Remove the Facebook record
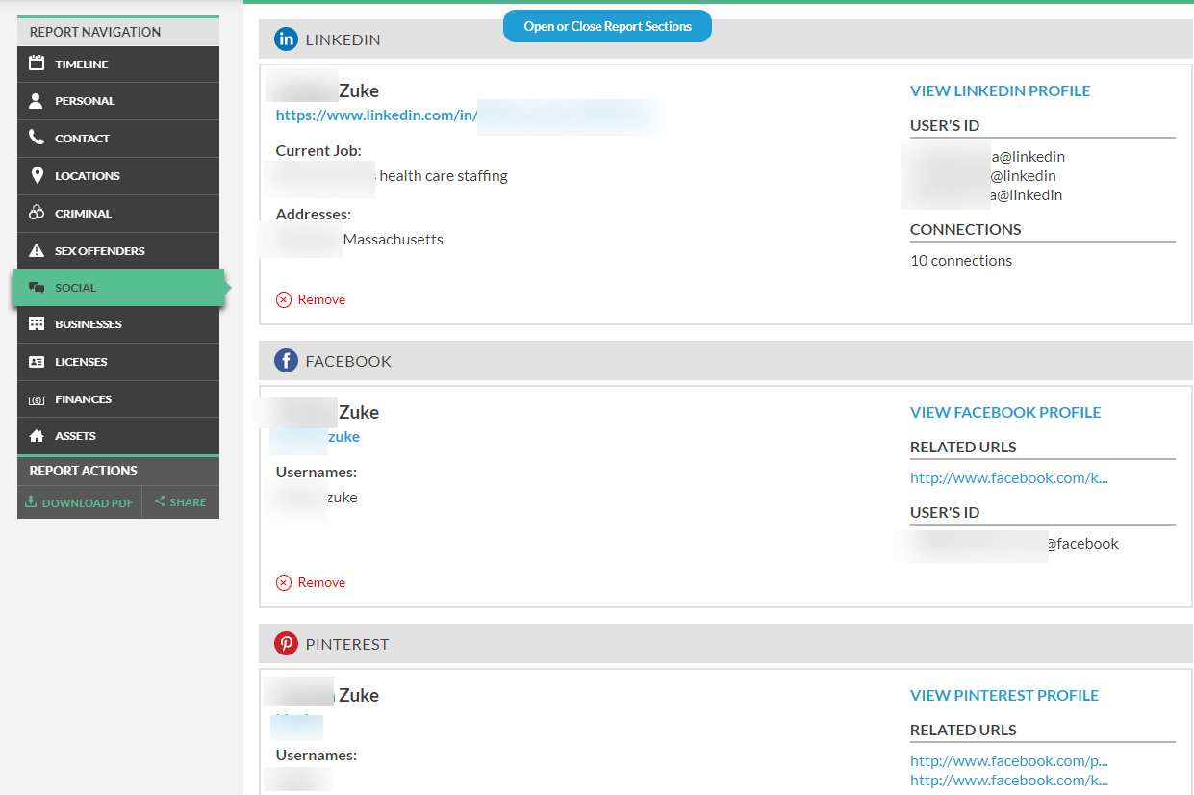 coord(311,582)
